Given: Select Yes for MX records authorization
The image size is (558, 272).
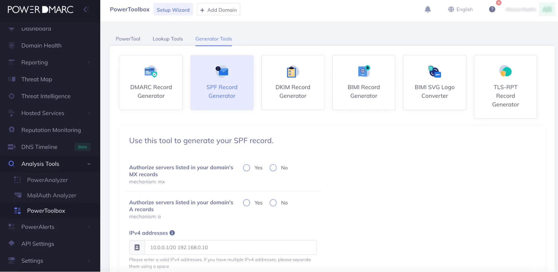Looking at the screenshot, I should click(x=246, y=168).
